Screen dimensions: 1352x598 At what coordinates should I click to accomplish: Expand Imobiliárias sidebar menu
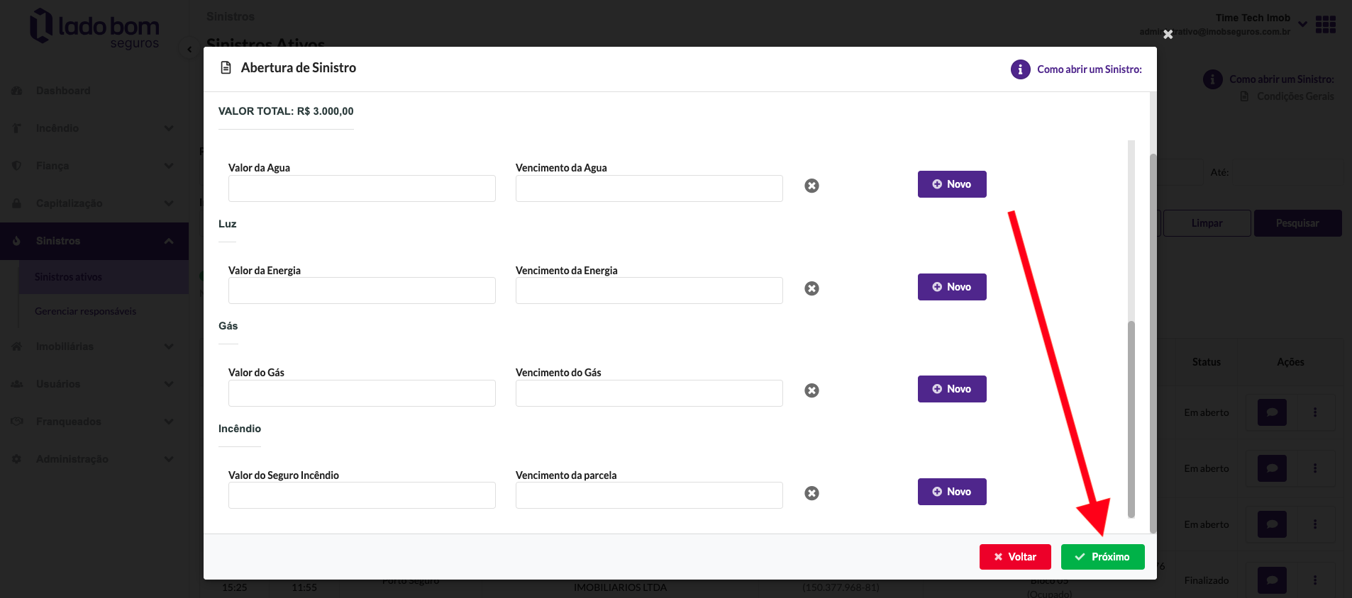pyautogui.click(x=94, y=346)
